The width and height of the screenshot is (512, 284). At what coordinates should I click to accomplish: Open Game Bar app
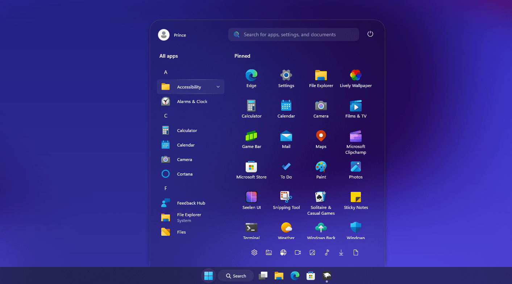click(251, 140)
